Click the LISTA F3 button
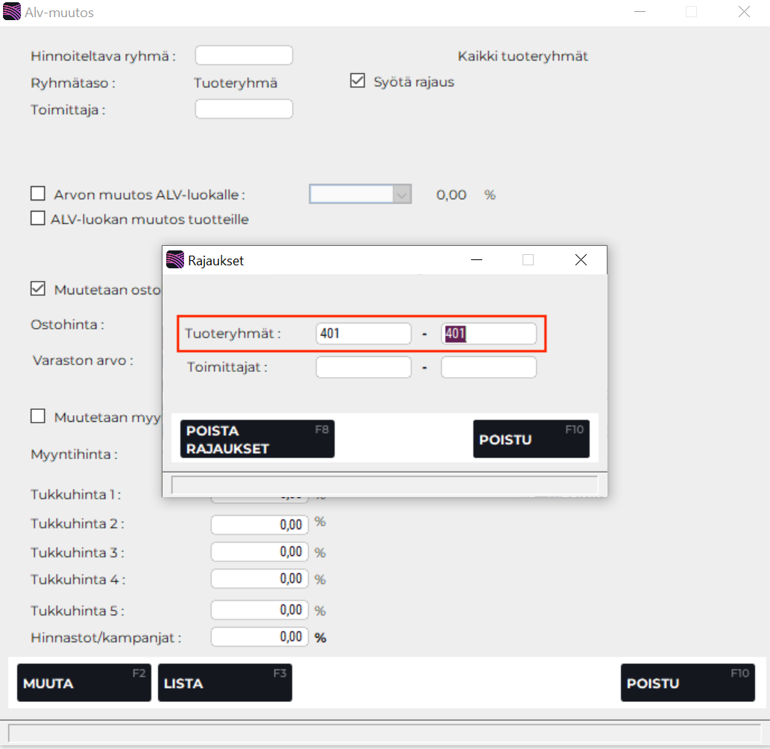This screenshot has width=770, height=749. [x=224, y=683]
